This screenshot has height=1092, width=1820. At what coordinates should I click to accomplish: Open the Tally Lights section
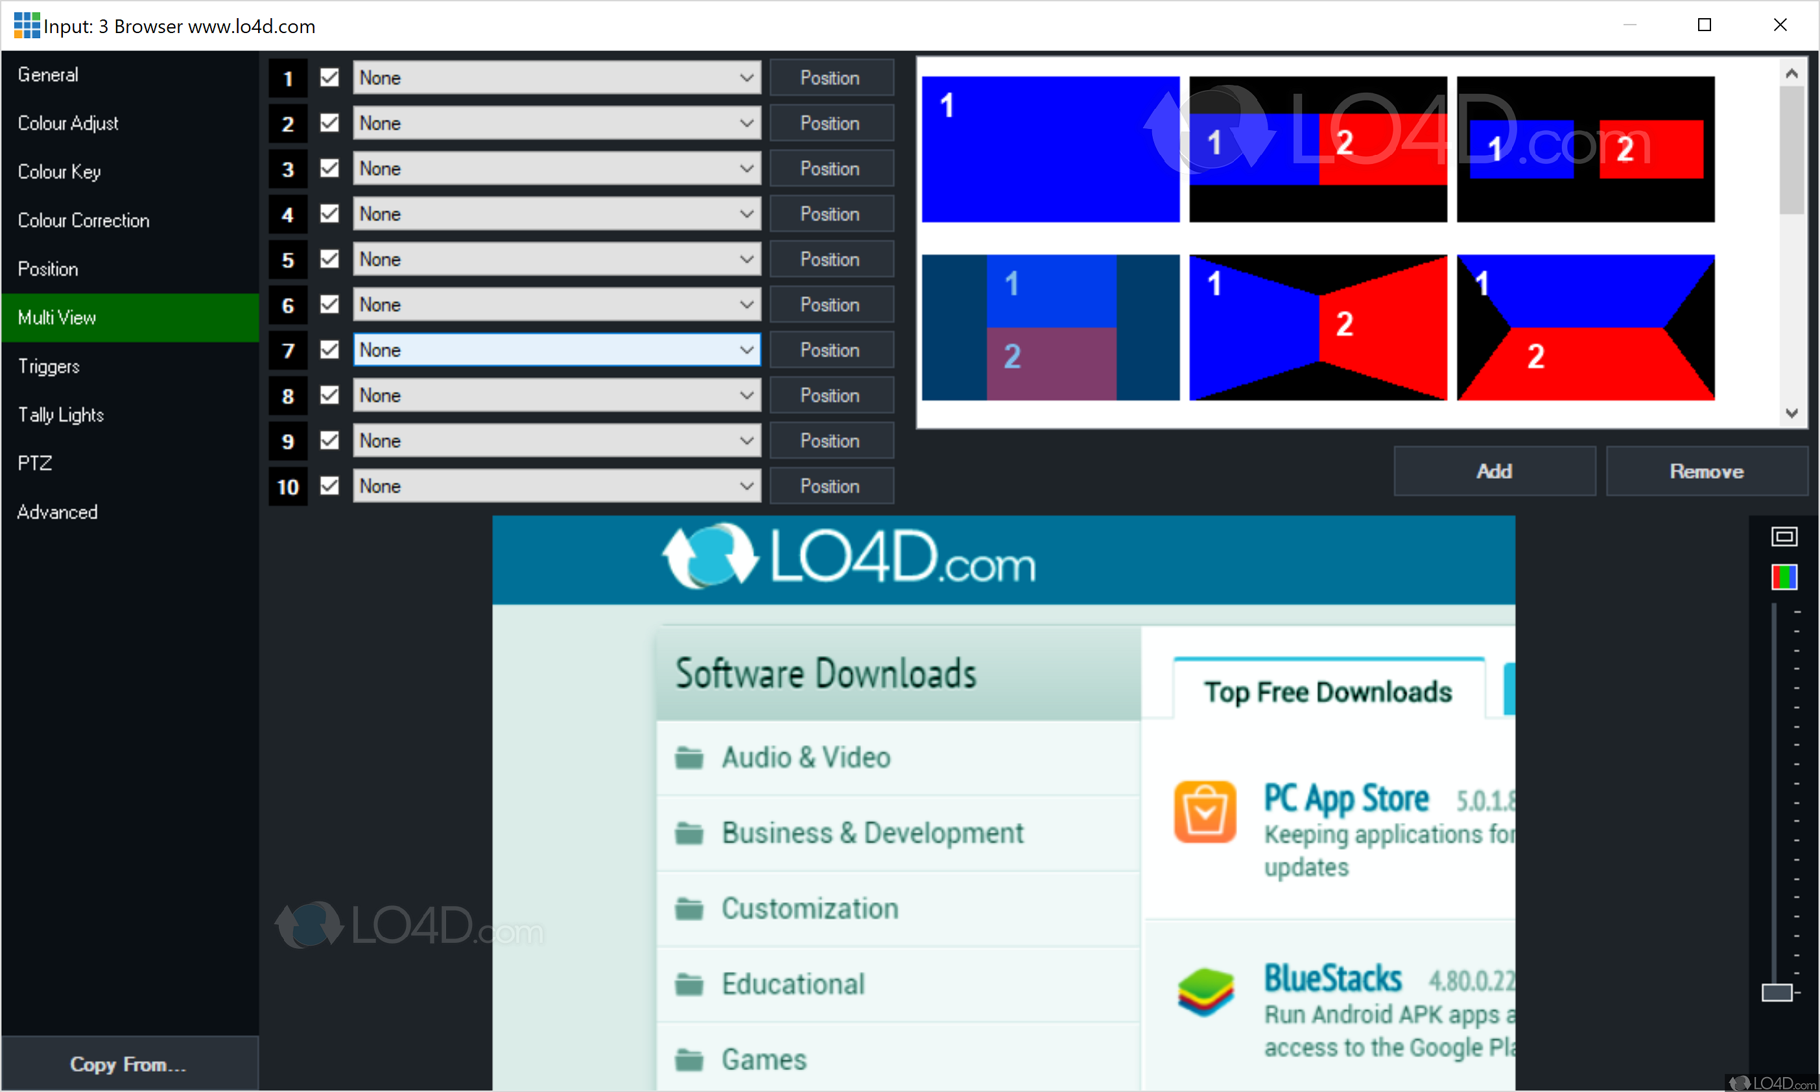pyautogui.click(x=60, y=415)
